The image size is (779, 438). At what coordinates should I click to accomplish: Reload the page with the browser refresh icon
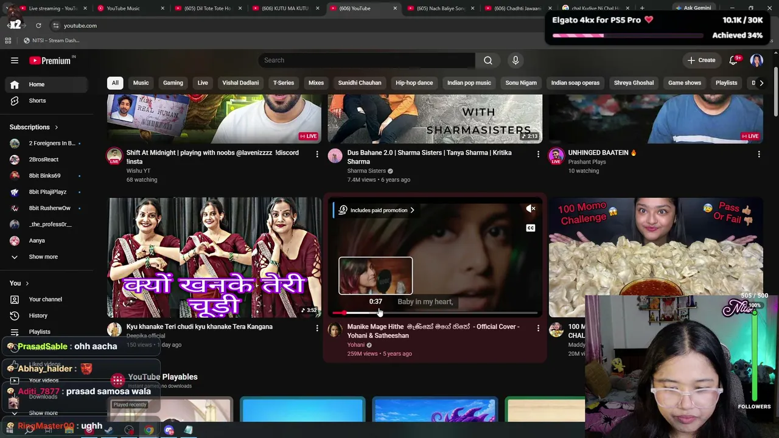(x=38, y=26)
